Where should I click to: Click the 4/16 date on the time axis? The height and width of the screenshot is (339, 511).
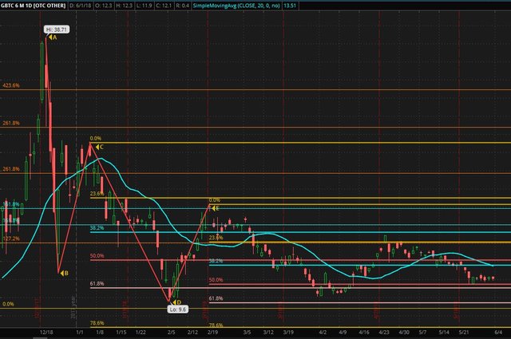(364, 333)
